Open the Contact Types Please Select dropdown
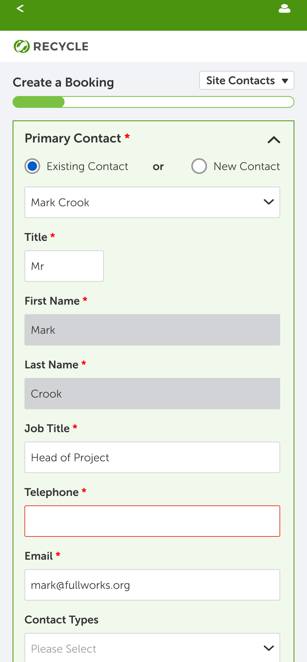 152,647
